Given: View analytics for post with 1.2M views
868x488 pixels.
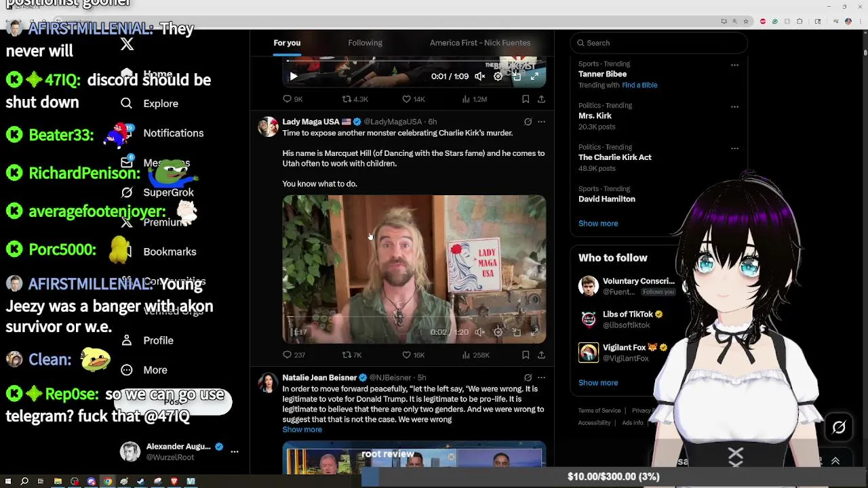Looking at the screenshot, I should coord(474,99).
